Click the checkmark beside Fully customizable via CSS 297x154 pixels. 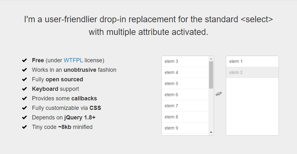click(x=24, y=108)
